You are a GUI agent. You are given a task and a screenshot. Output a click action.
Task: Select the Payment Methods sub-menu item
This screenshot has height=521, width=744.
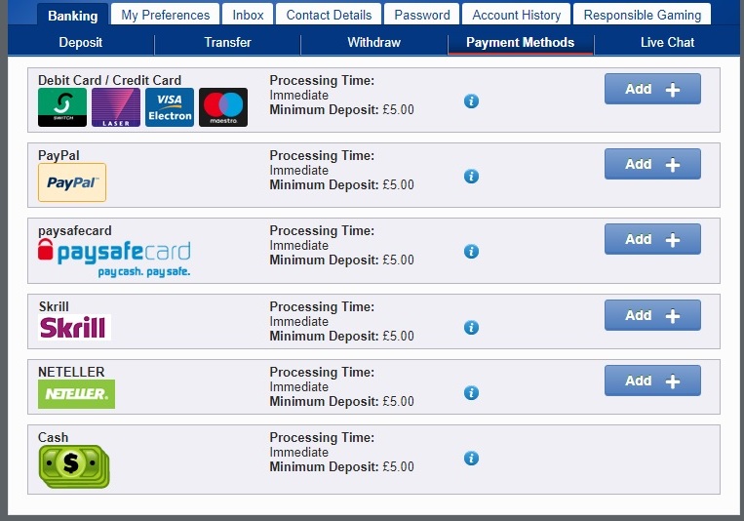(x=521, y=42)
